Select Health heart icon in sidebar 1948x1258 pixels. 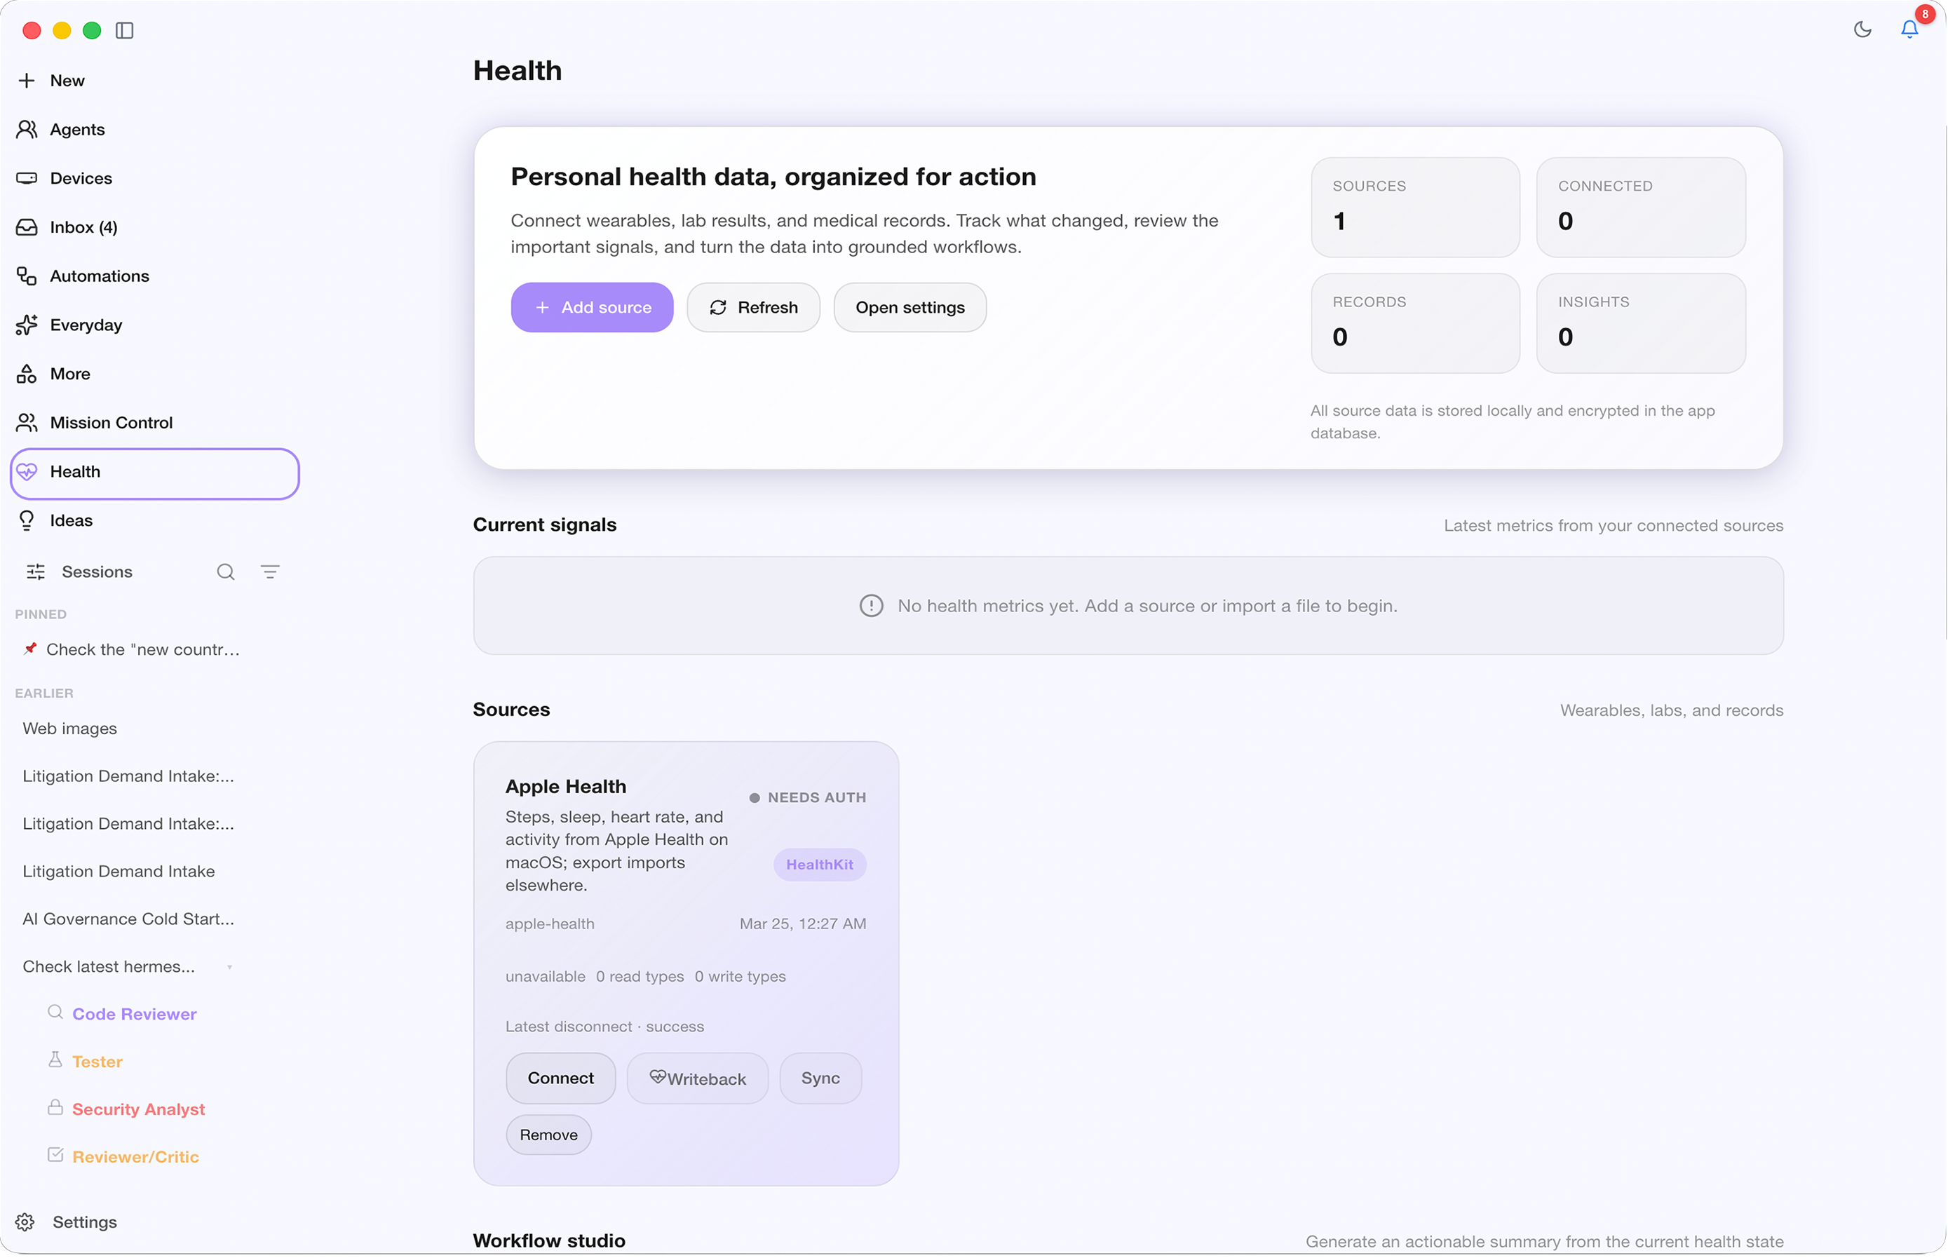[27, 472]
